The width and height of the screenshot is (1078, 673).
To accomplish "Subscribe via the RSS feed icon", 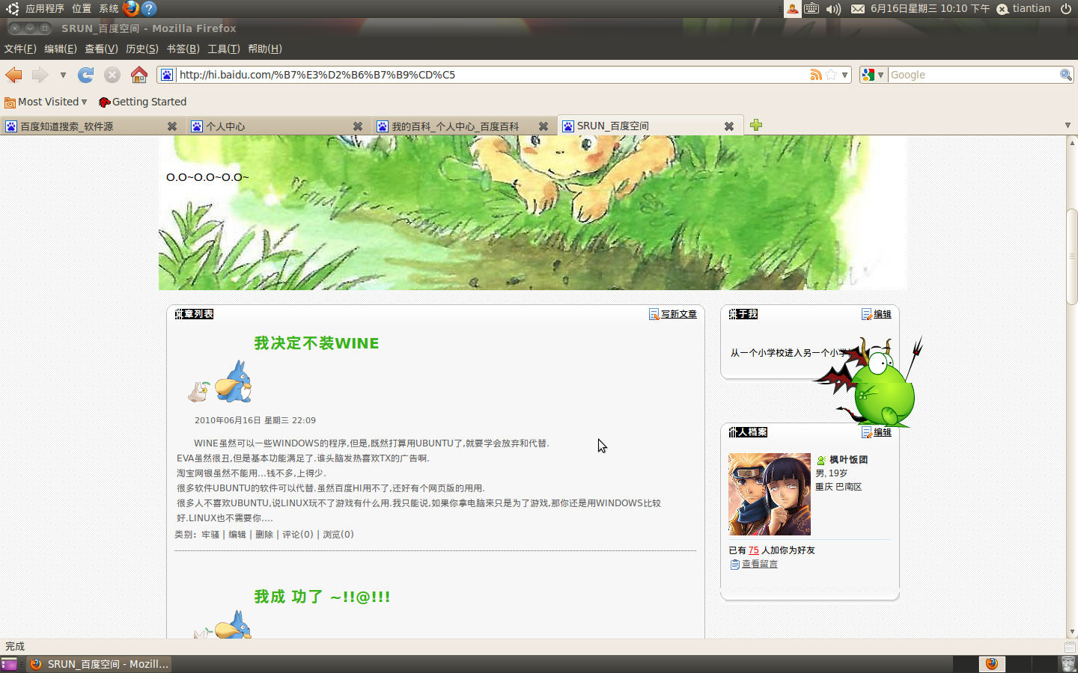I will point(816,75).
